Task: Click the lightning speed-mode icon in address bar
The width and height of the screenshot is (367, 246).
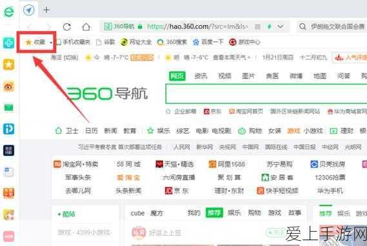Action: point(270,26)
